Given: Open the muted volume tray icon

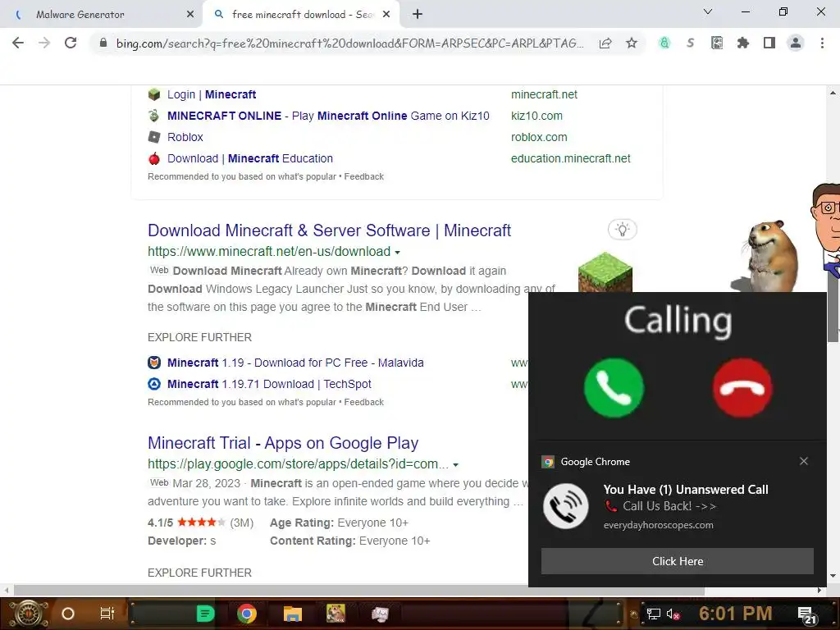Looking at the screenshot, I should (x=673, y=614).
